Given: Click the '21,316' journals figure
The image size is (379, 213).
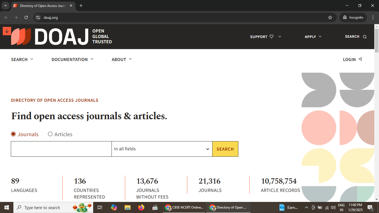Looking at the screenshot, I should tap(209, 181).
